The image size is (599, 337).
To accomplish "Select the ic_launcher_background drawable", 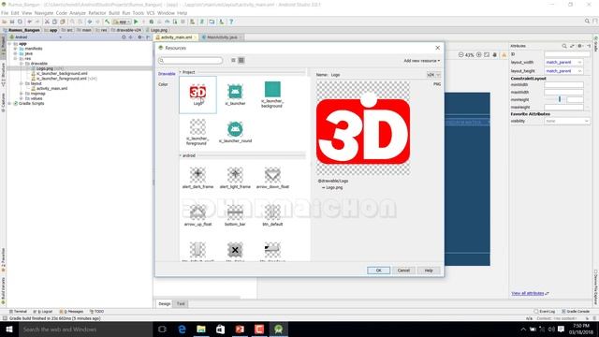I will tap(272, 95).
